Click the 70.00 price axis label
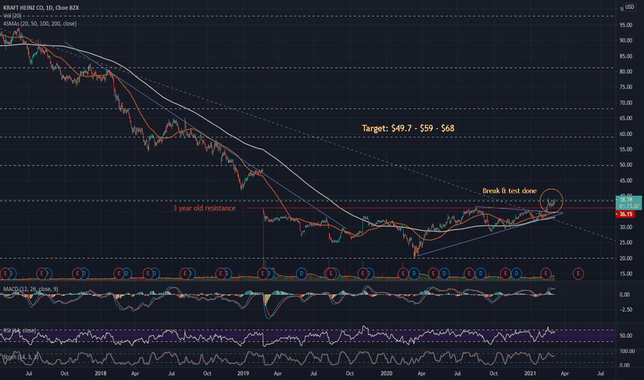The image size is (644, 380). pos(626,103)
